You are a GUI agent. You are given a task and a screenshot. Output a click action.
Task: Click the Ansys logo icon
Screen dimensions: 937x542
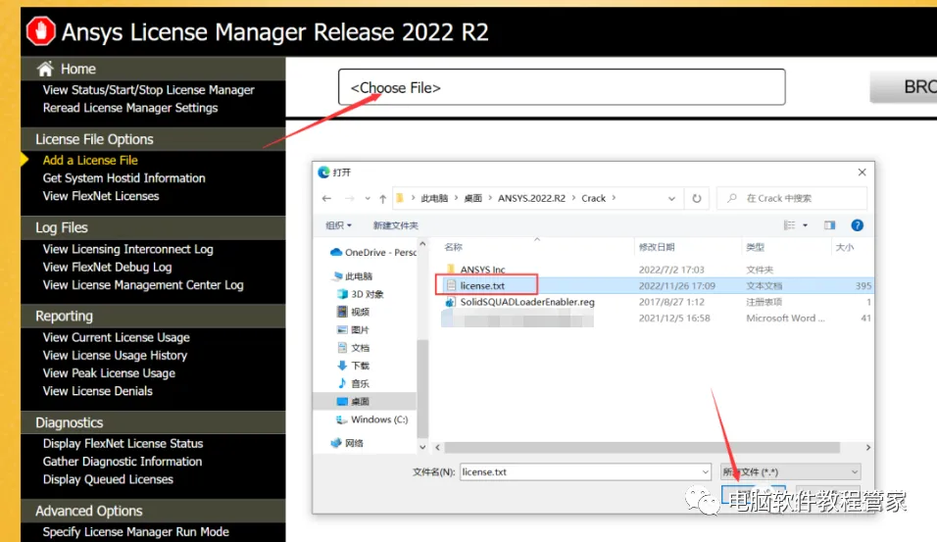tap(40, 31)
